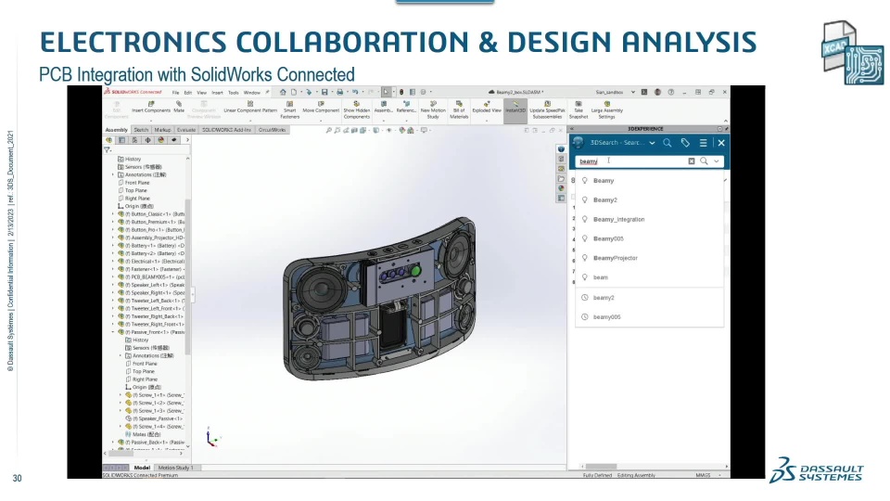Screen dimensions: 890x501
Task: Open the Tools menu
Action: click(x=234, y=93)
